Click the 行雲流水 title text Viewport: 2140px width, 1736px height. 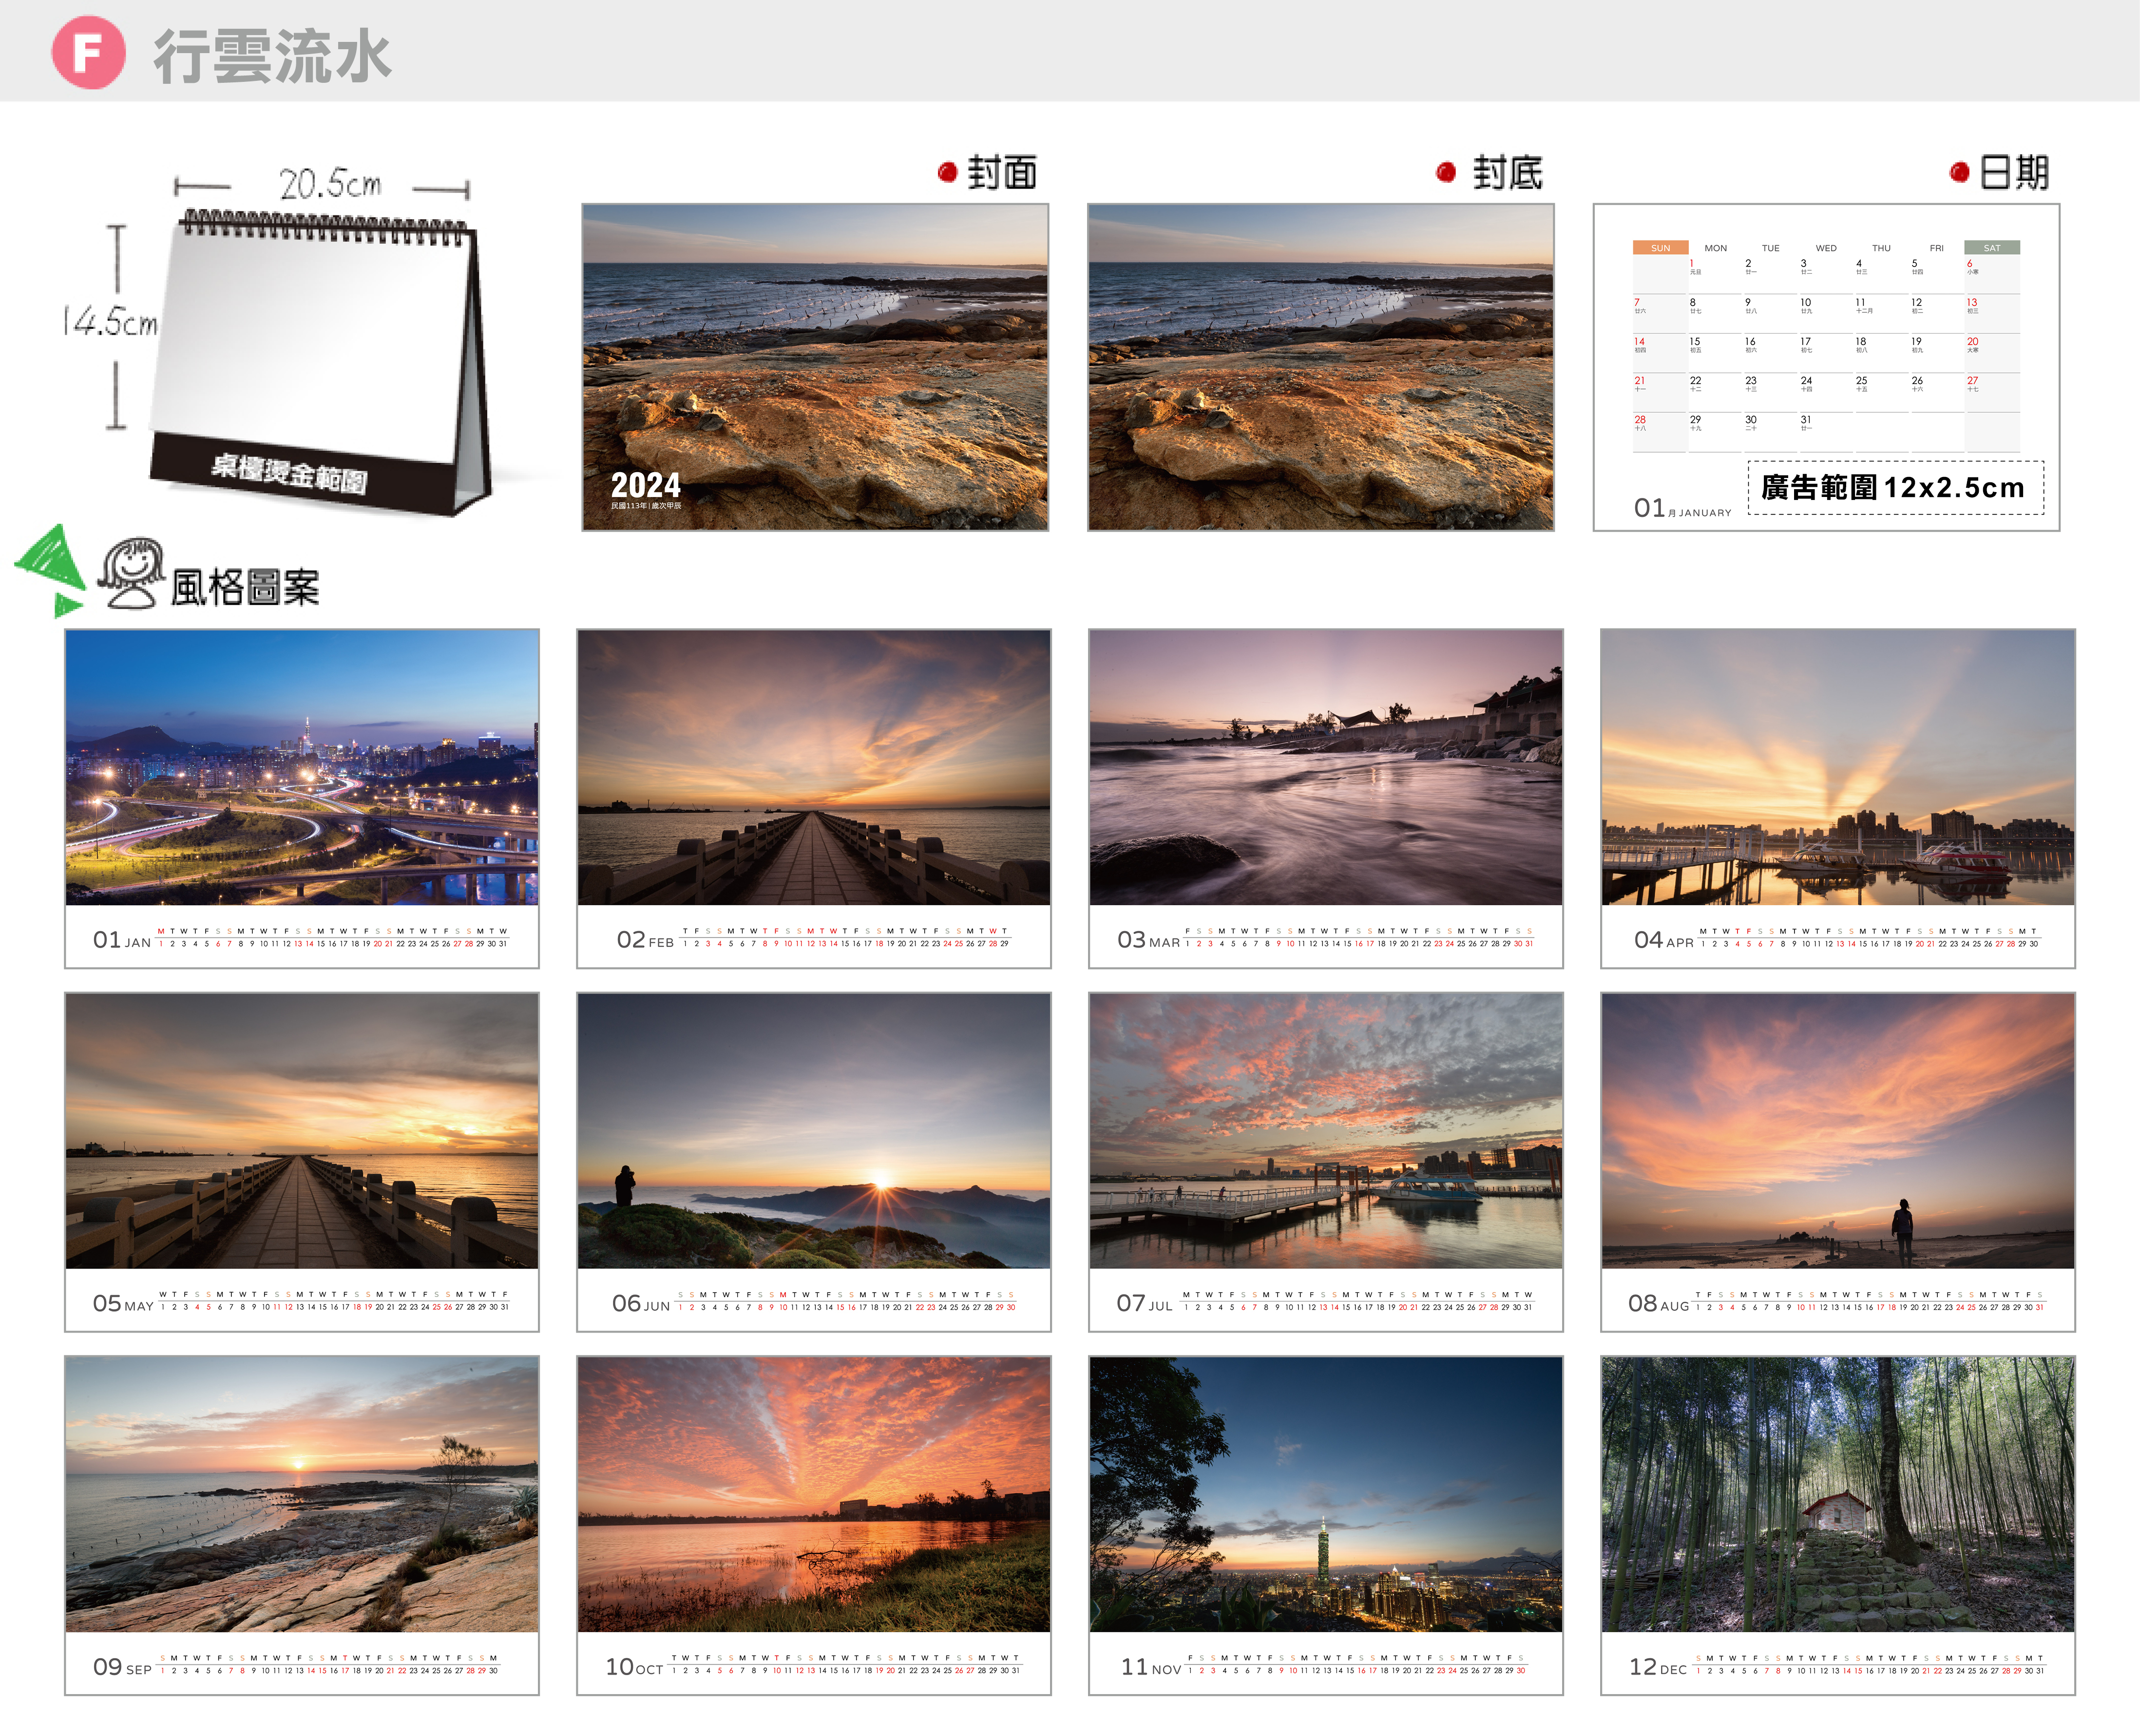point(272,56)
